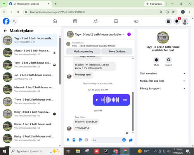Reload the page with refresh icon

(x=18, y=12)
